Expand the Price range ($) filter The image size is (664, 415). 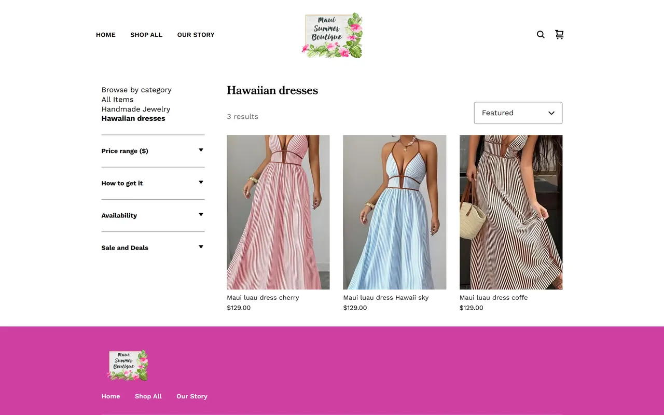153,151
